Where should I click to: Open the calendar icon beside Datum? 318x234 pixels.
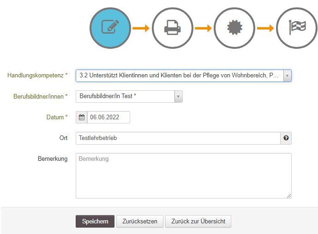pos(82,117)
